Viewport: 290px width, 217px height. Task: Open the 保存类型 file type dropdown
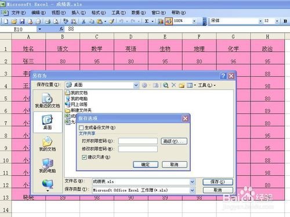pyautogui.click(x=192, y=190)
